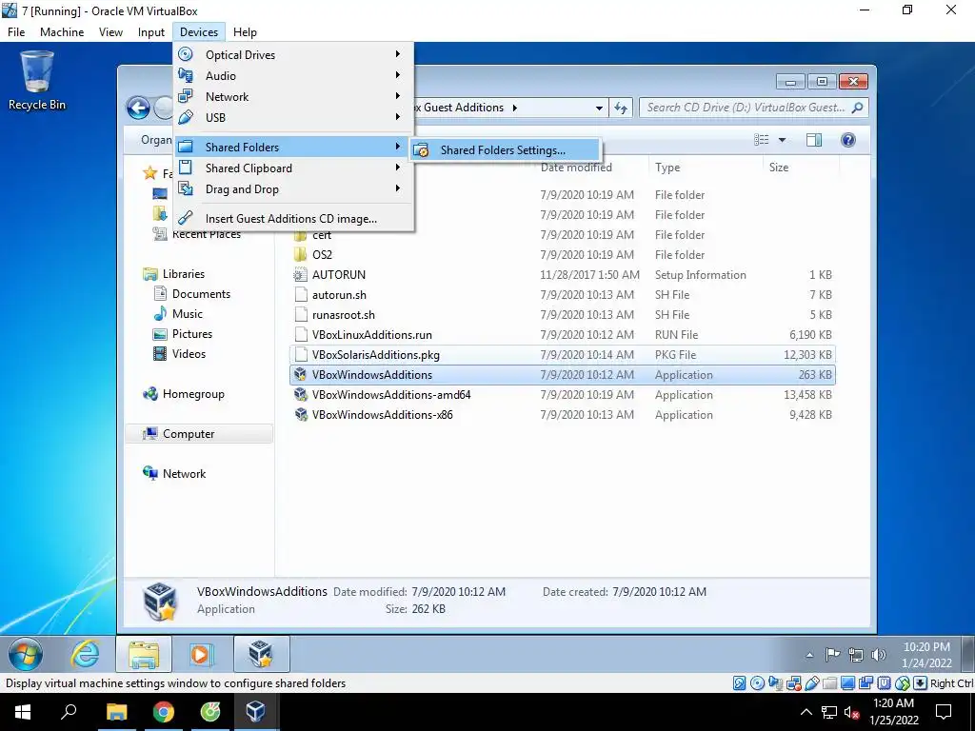Open the VirtualBox View menu

pyautogui.click(x=110, y=31)
